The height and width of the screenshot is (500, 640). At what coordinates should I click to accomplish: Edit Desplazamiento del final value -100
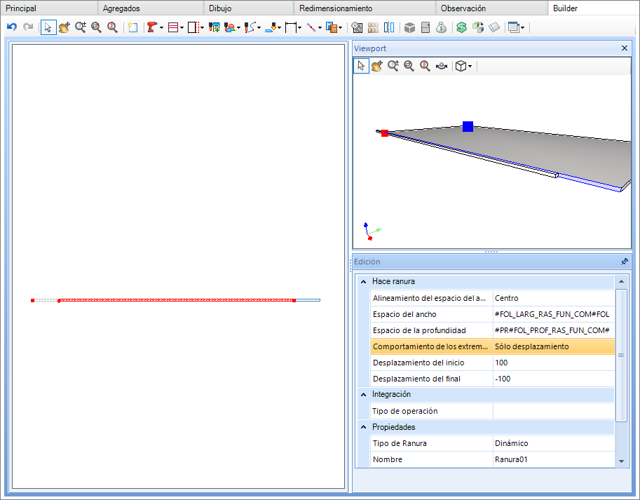click(554, 379)
